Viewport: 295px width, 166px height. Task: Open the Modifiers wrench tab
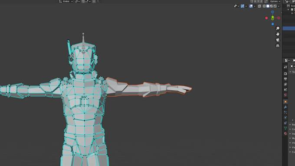tap(285, 107)
